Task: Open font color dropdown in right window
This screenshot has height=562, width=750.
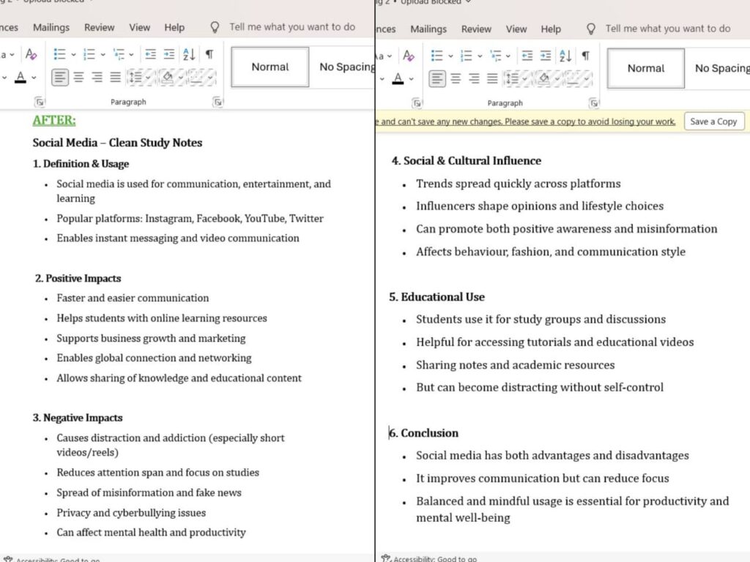Action: tap(412, 79)
